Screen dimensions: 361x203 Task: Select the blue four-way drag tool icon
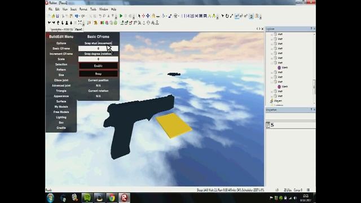click(148, 16)
